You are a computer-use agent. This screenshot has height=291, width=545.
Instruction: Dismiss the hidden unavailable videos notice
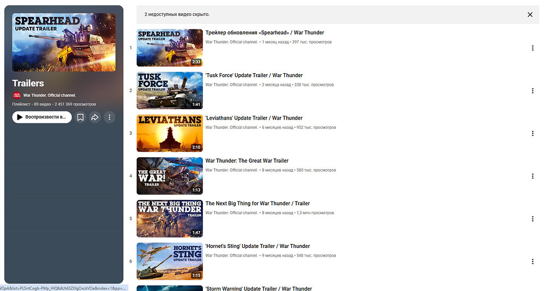tap(530, 15)
